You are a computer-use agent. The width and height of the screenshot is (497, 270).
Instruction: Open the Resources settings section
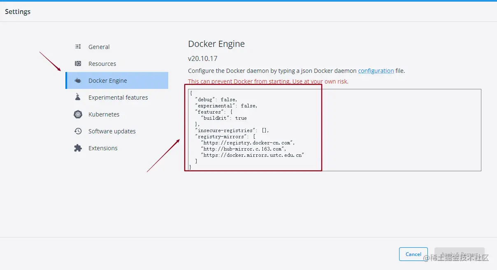point(117,64)
